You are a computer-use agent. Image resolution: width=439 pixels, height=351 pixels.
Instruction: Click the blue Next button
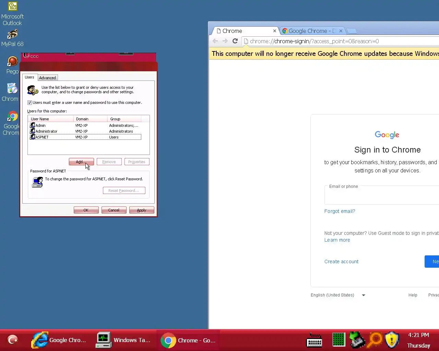[432, 262]
